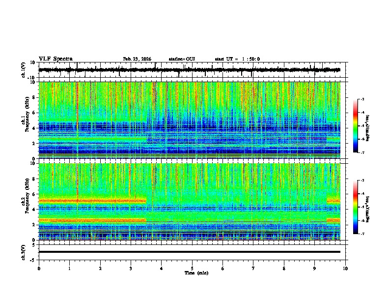Click the time axis tick label "1"

tap(69, 269)
